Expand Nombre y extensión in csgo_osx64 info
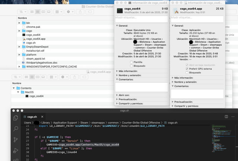Image resolution: width=238 pixels, height=161 pixels. (x=117, y=75)
